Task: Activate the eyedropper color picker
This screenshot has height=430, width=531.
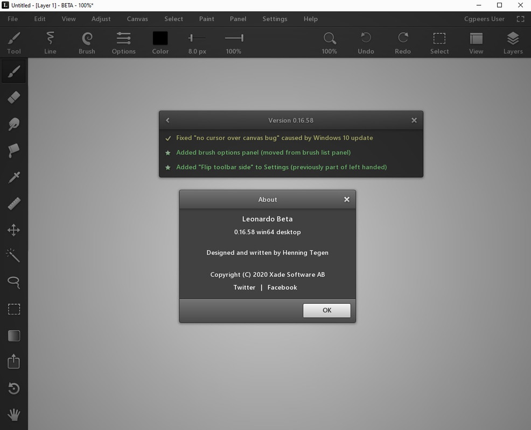Action: point(14,177)
